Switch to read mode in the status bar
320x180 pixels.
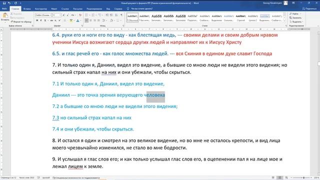pyautogui.click(x=273, y=178)
